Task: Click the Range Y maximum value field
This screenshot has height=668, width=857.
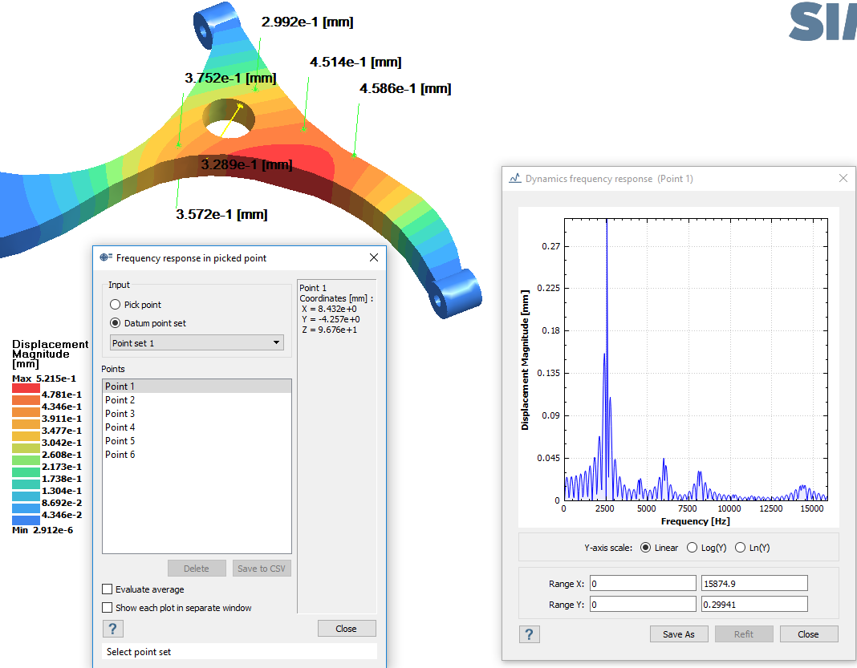Action: point(753,605)
